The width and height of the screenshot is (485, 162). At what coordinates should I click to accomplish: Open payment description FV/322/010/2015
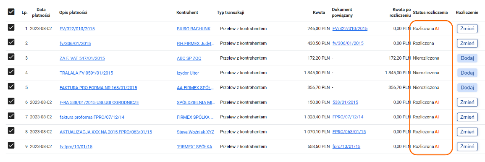(x=77, y=29)
